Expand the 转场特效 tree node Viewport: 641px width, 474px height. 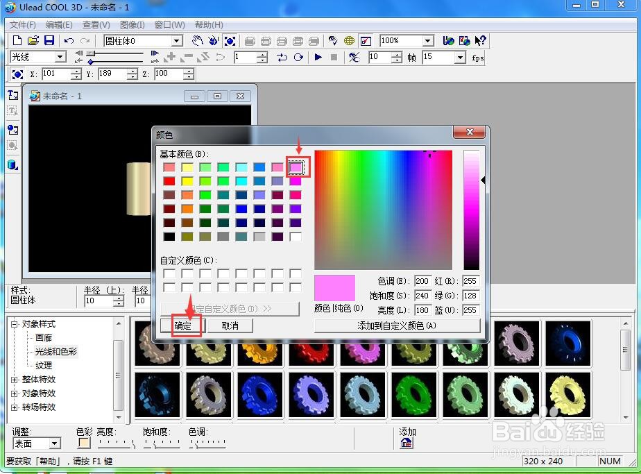(x=15, y=407)
